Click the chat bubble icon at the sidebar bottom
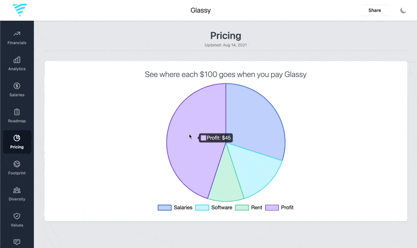 tap(17, 242)
